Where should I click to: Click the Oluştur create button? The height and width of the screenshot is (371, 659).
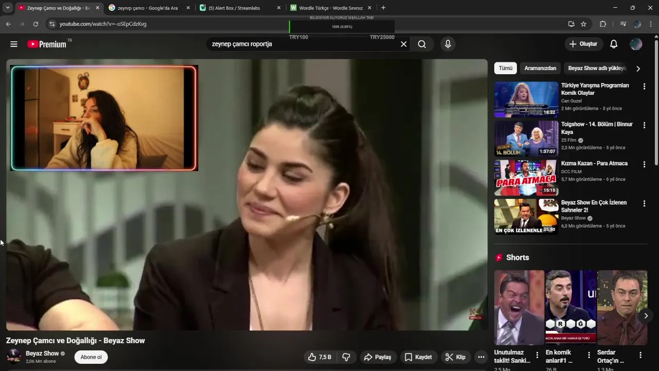pyautogui.click(x=583, y=44)
